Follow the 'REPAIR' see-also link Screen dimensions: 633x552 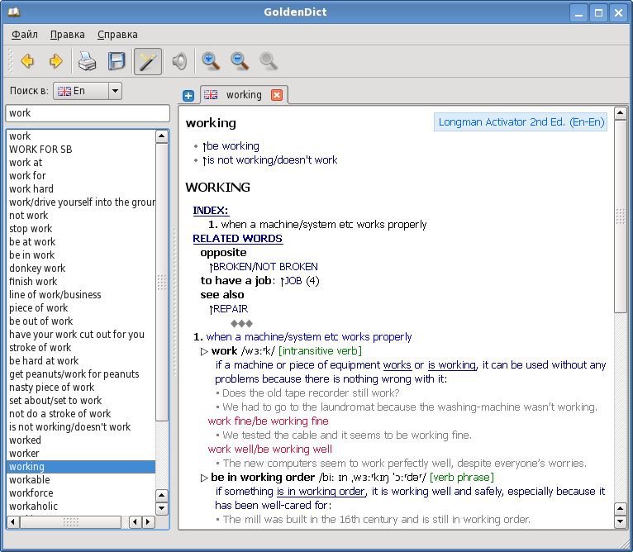pyautogui.click(x=231, y=309)
